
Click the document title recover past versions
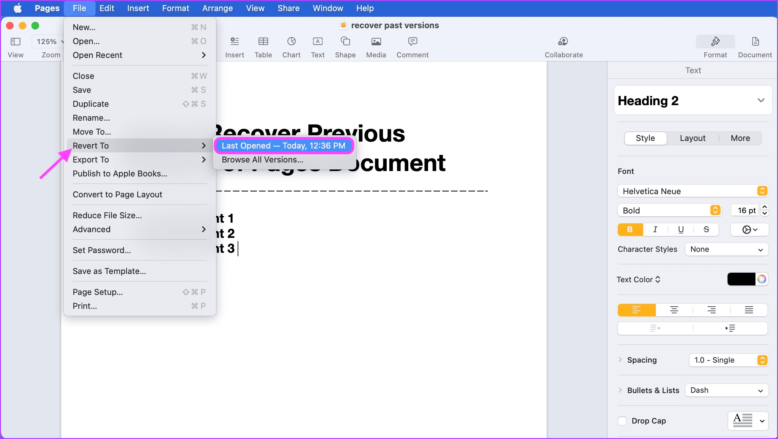[395, 25]
